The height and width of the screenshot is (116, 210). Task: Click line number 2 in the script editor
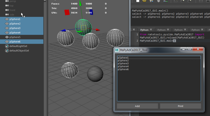137,41
